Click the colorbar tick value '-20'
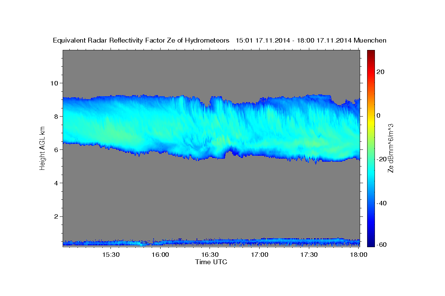The width and height of the screenshot is (445, 296). 382,159
